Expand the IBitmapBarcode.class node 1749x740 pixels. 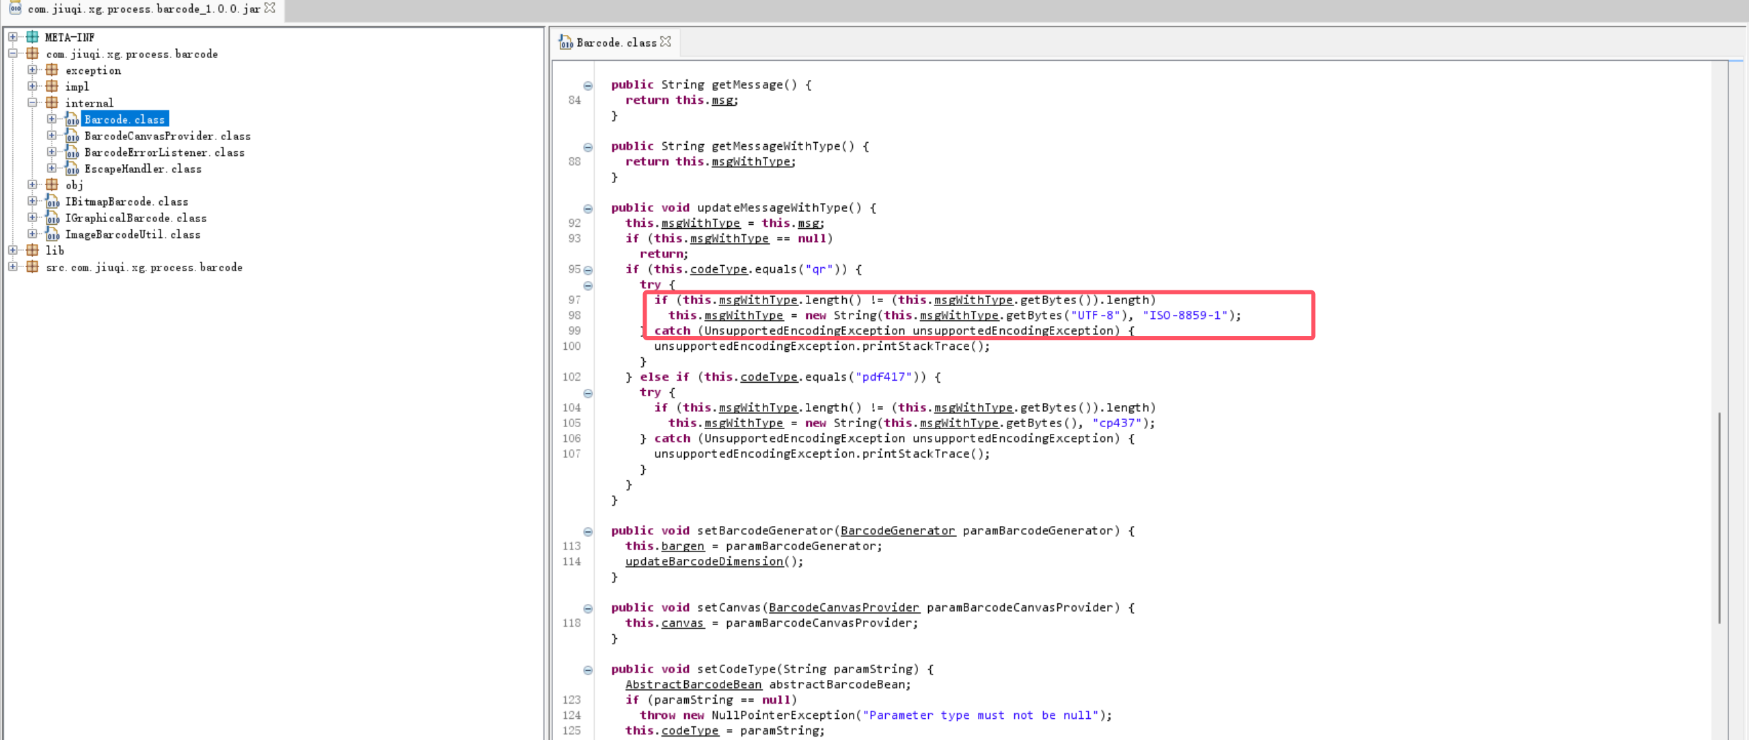click(32, 201)
